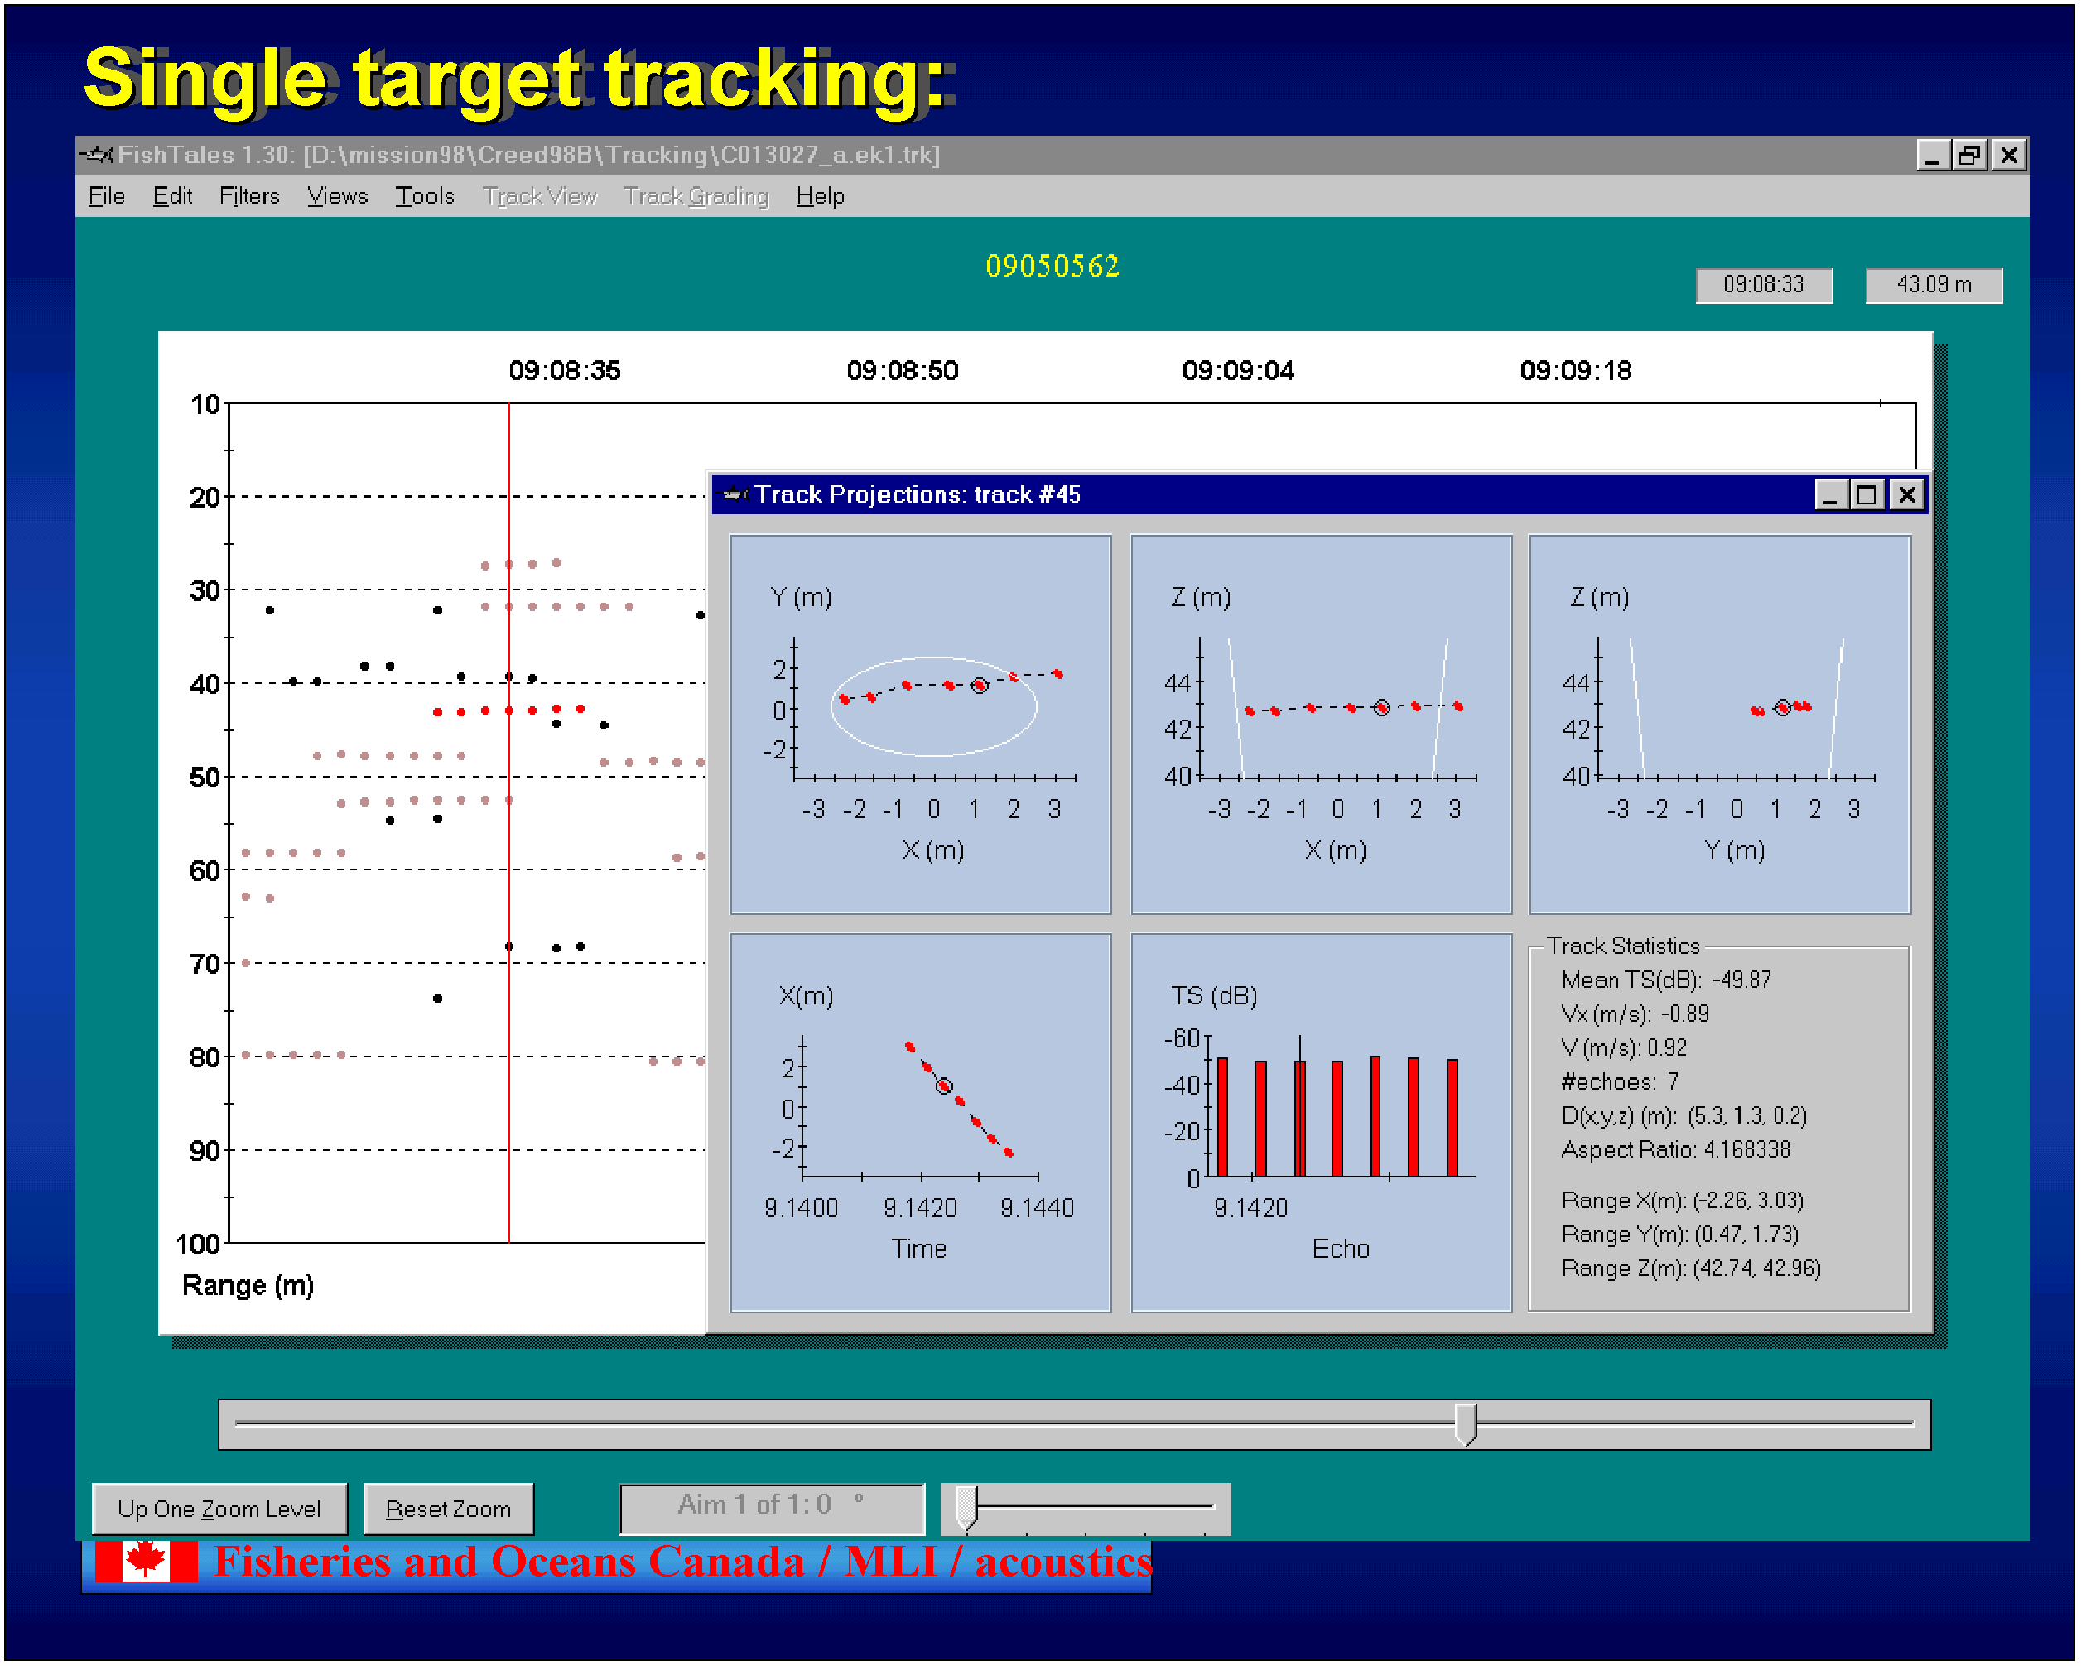Close the Track Projections window
This screenshot has height=1666, width=2081.
coord(1906,495)
